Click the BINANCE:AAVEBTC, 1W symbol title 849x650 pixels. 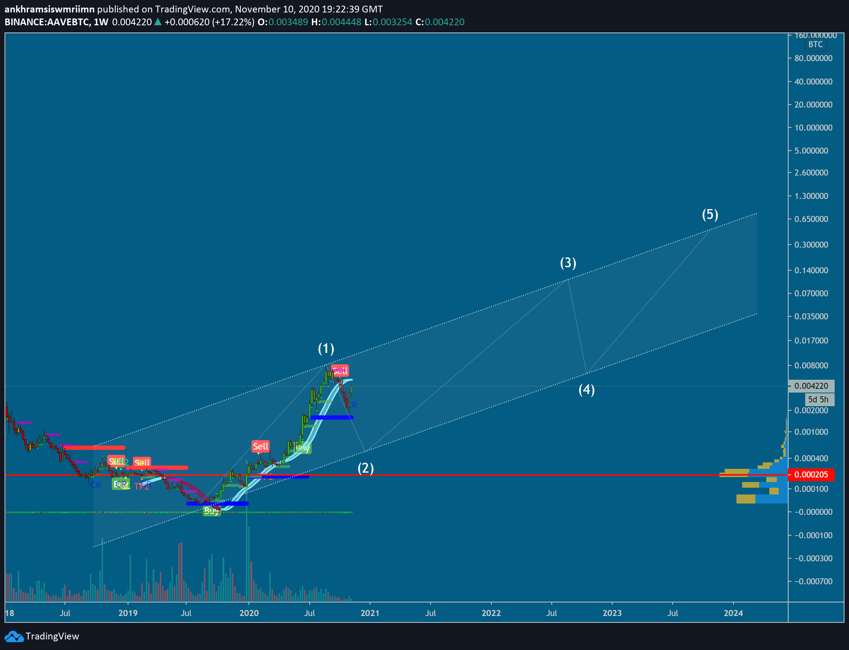pyautogui.click(x=57, y=22)
